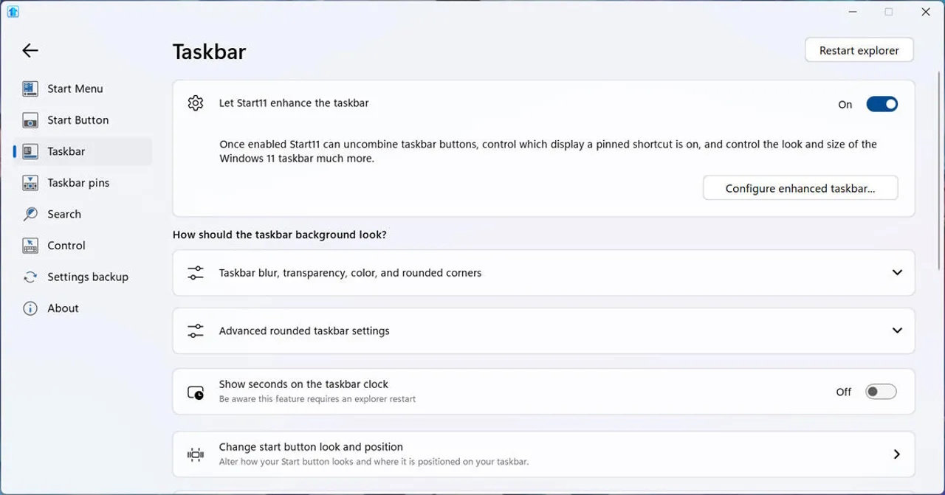Click Configure enhanced taskbar button
The image size is (945, 495).
(800, 188)
